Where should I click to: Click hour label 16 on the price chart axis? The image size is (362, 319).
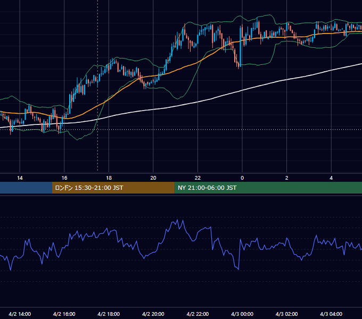[64, 178]
